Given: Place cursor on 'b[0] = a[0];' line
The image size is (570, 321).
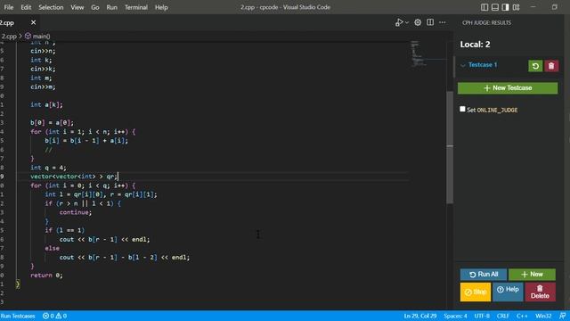Looking at the screenshot, I should [52, 123].
